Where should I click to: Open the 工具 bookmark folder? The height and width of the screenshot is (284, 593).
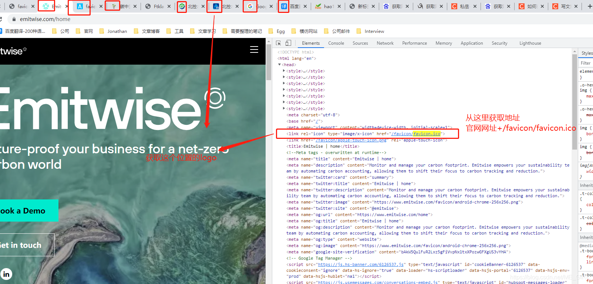(175, 31)
